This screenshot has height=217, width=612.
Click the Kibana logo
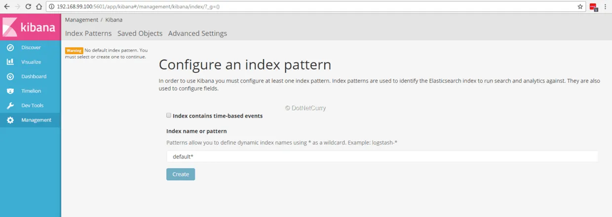(30, 27)
